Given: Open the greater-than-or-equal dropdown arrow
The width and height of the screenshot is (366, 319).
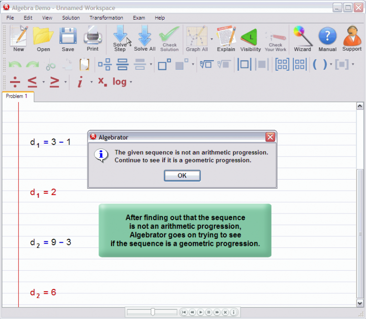Looking at the screenshot, I should pos(66,82).
